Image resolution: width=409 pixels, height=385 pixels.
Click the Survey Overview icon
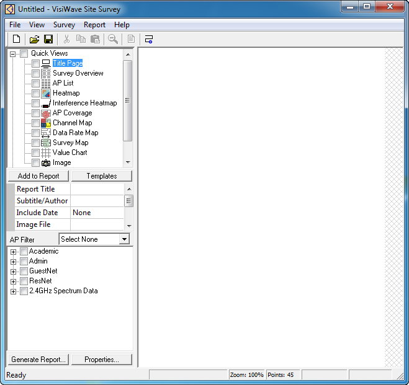[x=46, y=73]
